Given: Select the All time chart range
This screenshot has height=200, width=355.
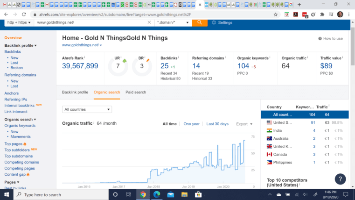Looking at the screenshot, I should pyautogui.click(x=170, y=124).
